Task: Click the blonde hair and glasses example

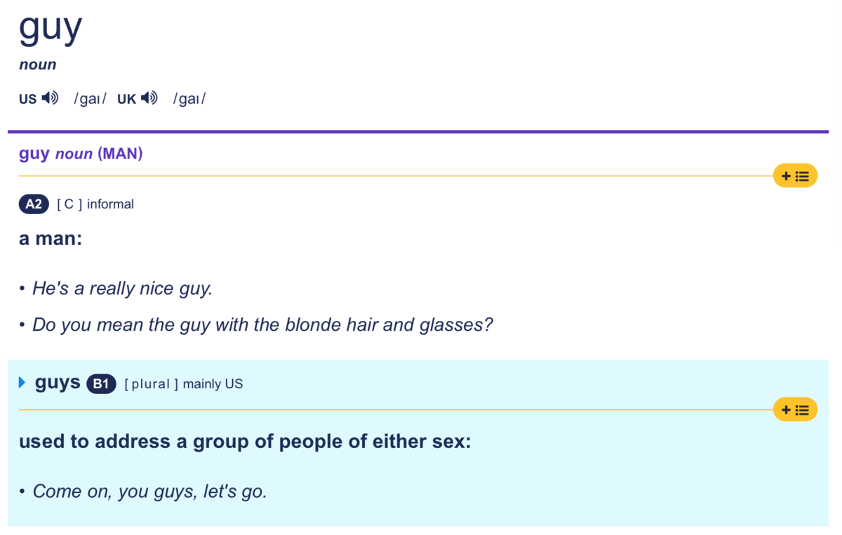Action: pyautogui.click(x=263, y=325)
